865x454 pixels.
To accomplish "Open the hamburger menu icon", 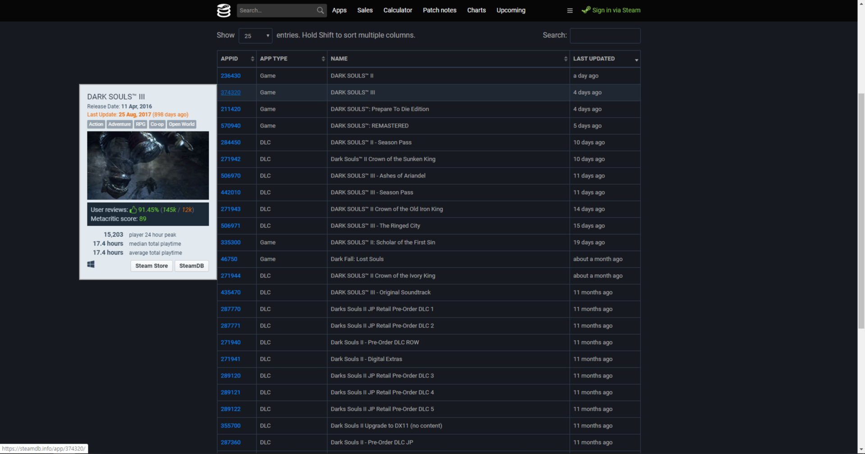I will (x=570, y=10).
